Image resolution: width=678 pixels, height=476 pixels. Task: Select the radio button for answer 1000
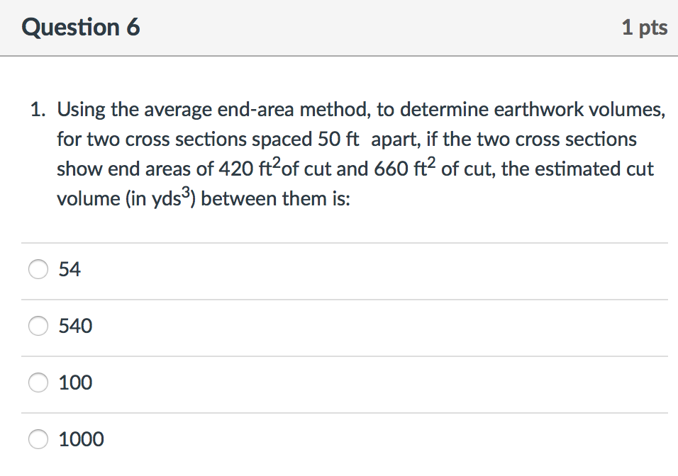pyautogui.click(x=38, y=439)
